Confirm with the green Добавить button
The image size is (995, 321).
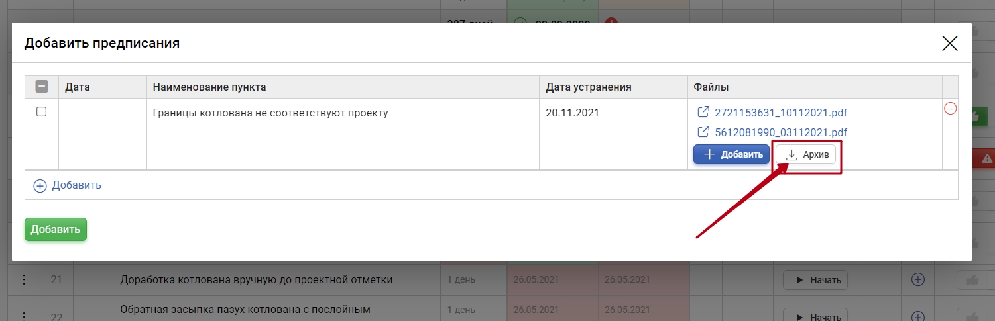pos(56,230)
